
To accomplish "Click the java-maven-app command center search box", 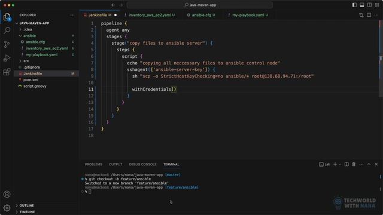I will point(200,5).
